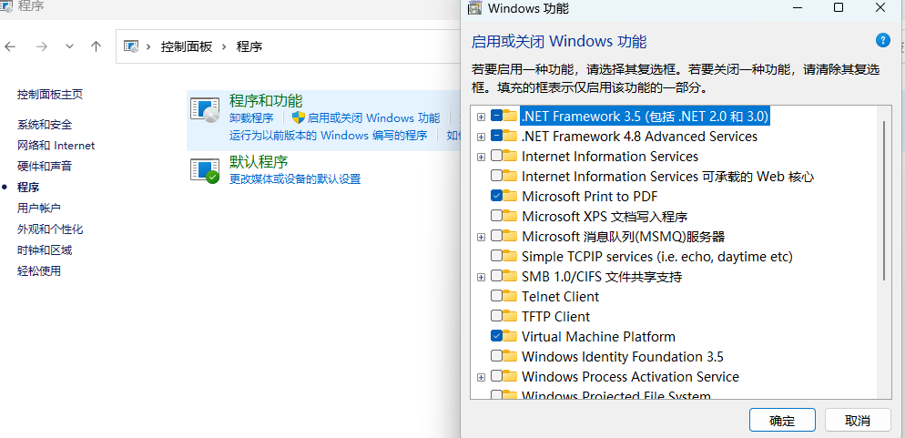Open the 默认程序 heading link

(259, 161)
